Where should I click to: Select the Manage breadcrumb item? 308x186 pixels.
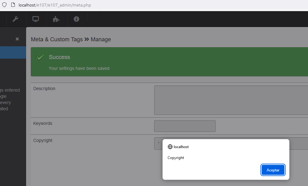(x=100, y=39)
